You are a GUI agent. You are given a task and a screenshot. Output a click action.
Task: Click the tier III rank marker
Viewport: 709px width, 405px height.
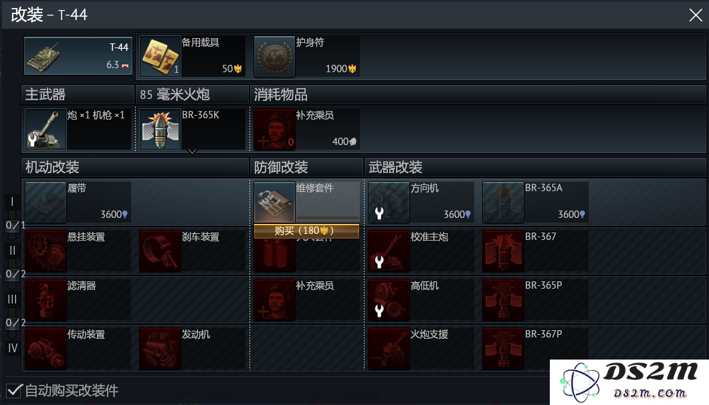point(12,299)
